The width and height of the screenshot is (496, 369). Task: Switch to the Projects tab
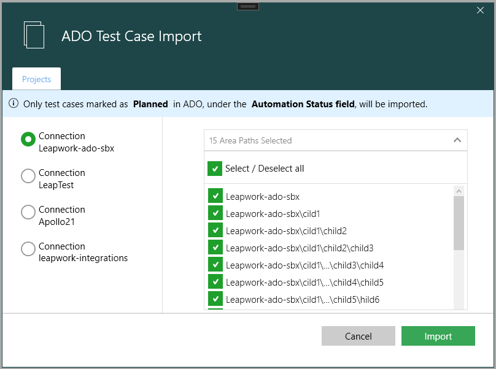pos(36,79)
